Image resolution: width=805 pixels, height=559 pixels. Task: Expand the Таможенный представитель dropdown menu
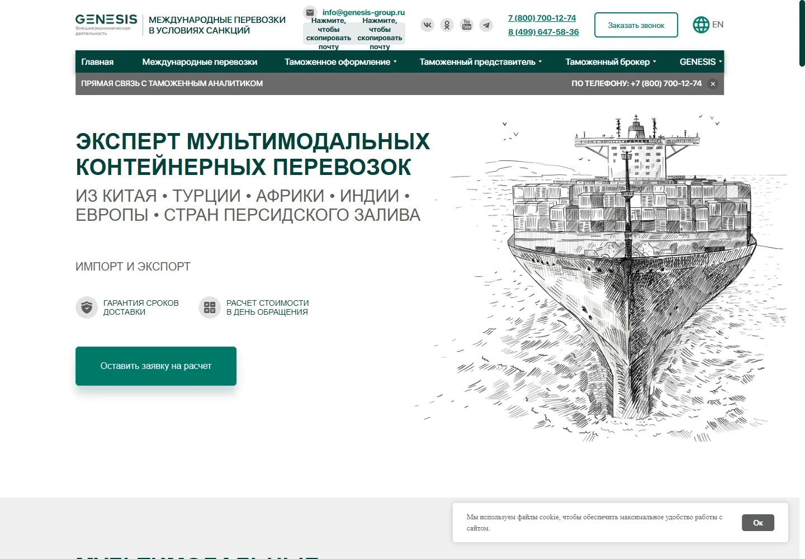(481, 62)
